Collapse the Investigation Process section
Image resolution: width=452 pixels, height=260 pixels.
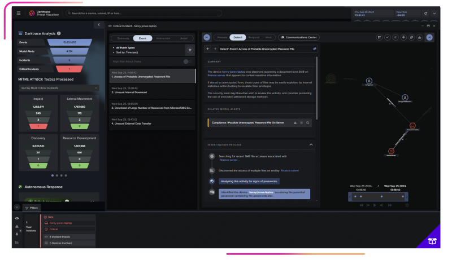pos(311,145)
